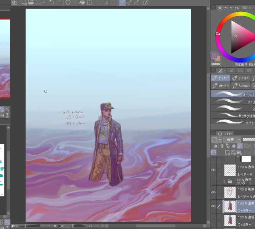This screenshot has height=229, width=255.
Task: Select the sub color swatch
Action: tap(218, 59)
